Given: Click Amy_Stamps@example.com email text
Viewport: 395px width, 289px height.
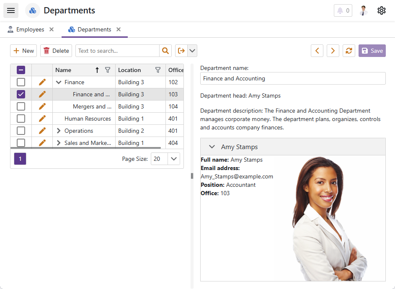Looking at the screenshot, I should (x=237, y=176).
